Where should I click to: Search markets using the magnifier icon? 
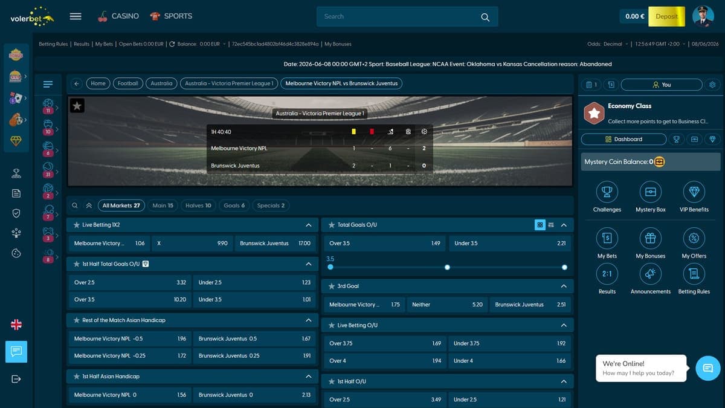pos(76,206)
